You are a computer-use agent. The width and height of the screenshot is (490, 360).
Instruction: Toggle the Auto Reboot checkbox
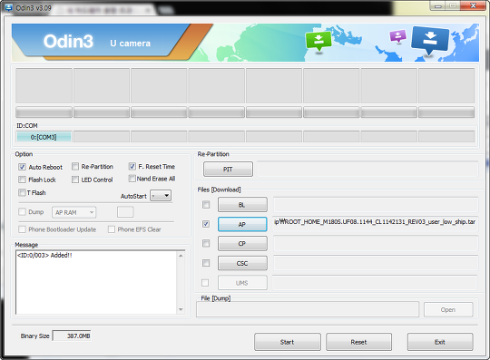(22, 167)
